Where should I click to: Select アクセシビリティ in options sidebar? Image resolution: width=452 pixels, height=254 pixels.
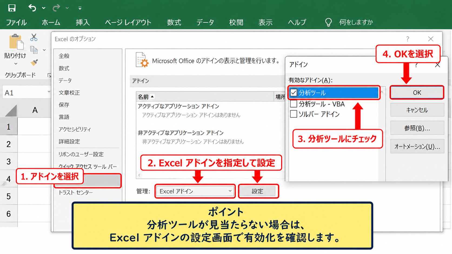tap(75, 129)
